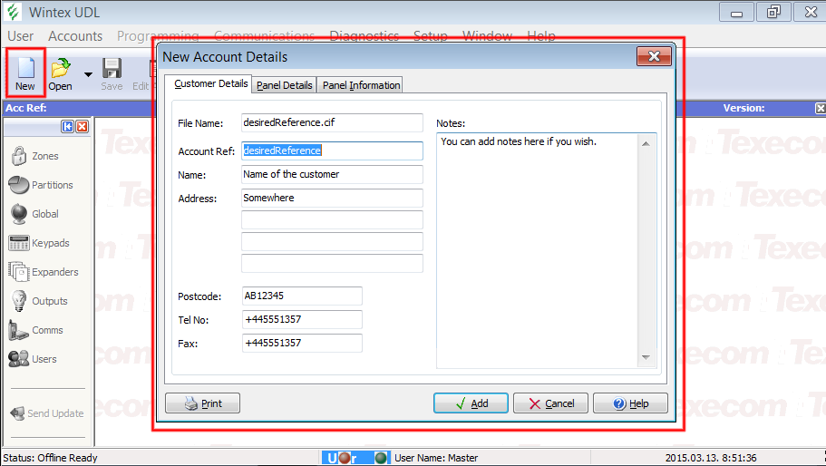Collapse the sidebar panel with blue arrow icon
The image size is (826, 466).
[67, 127]
